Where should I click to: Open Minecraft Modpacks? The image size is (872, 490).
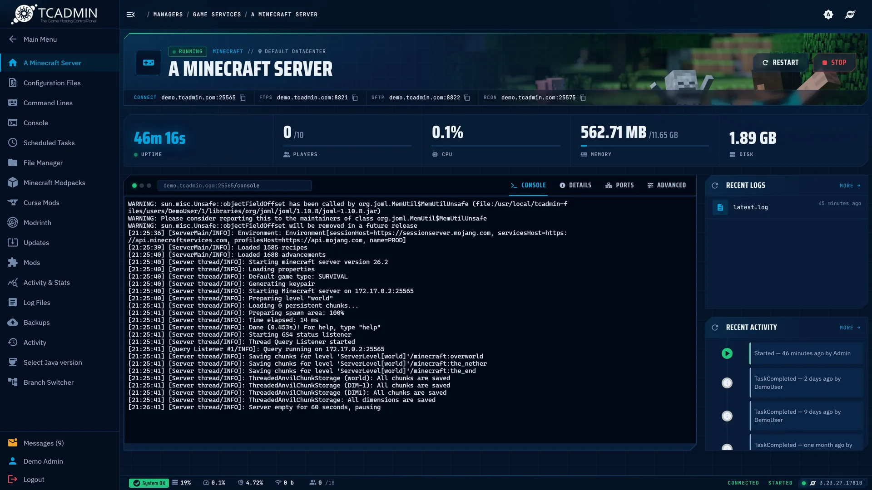(x=59, y=183)
